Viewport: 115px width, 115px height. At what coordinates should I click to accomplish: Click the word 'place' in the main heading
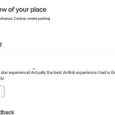click(x=38, y=10)
